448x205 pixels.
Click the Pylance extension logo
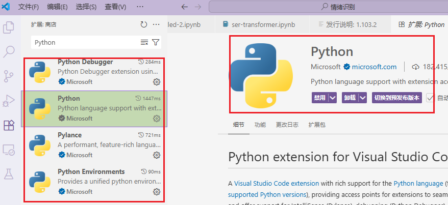(x=40, y=145)
